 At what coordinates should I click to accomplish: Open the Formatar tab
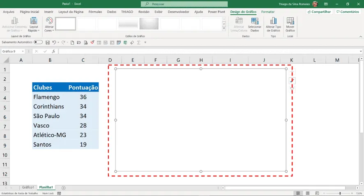click(x=268, y=12)
